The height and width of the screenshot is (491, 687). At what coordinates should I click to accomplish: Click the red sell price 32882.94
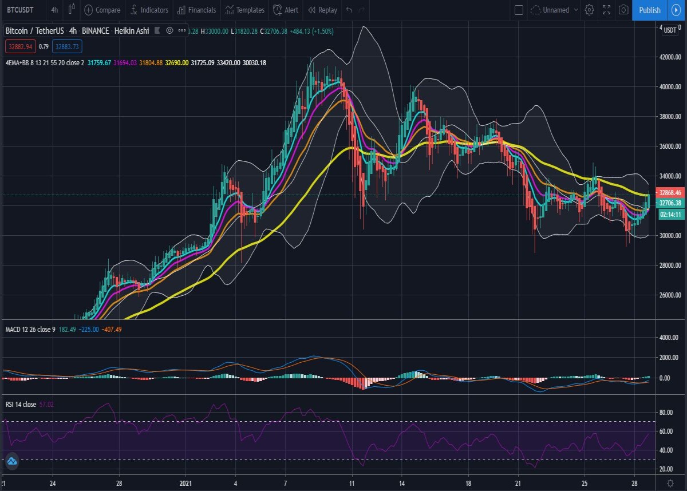point(20,46)
